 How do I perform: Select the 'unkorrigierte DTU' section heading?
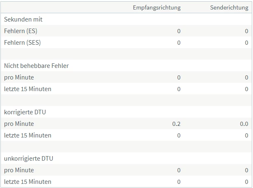click(x=29, y=158)
